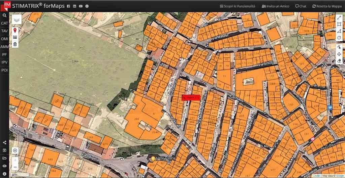
Task: Select the eraser tool
Action: [x=339, y=61]
